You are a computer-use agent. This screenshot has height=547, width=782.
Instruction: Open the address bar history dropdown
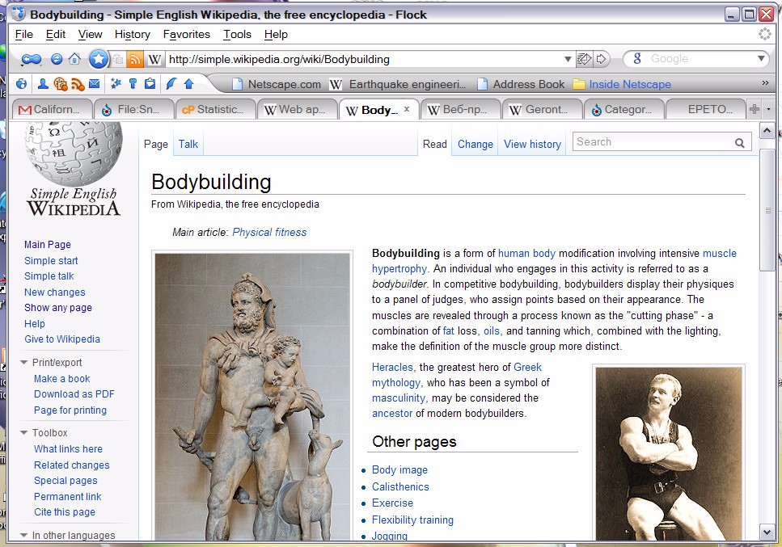pos(568,59)
